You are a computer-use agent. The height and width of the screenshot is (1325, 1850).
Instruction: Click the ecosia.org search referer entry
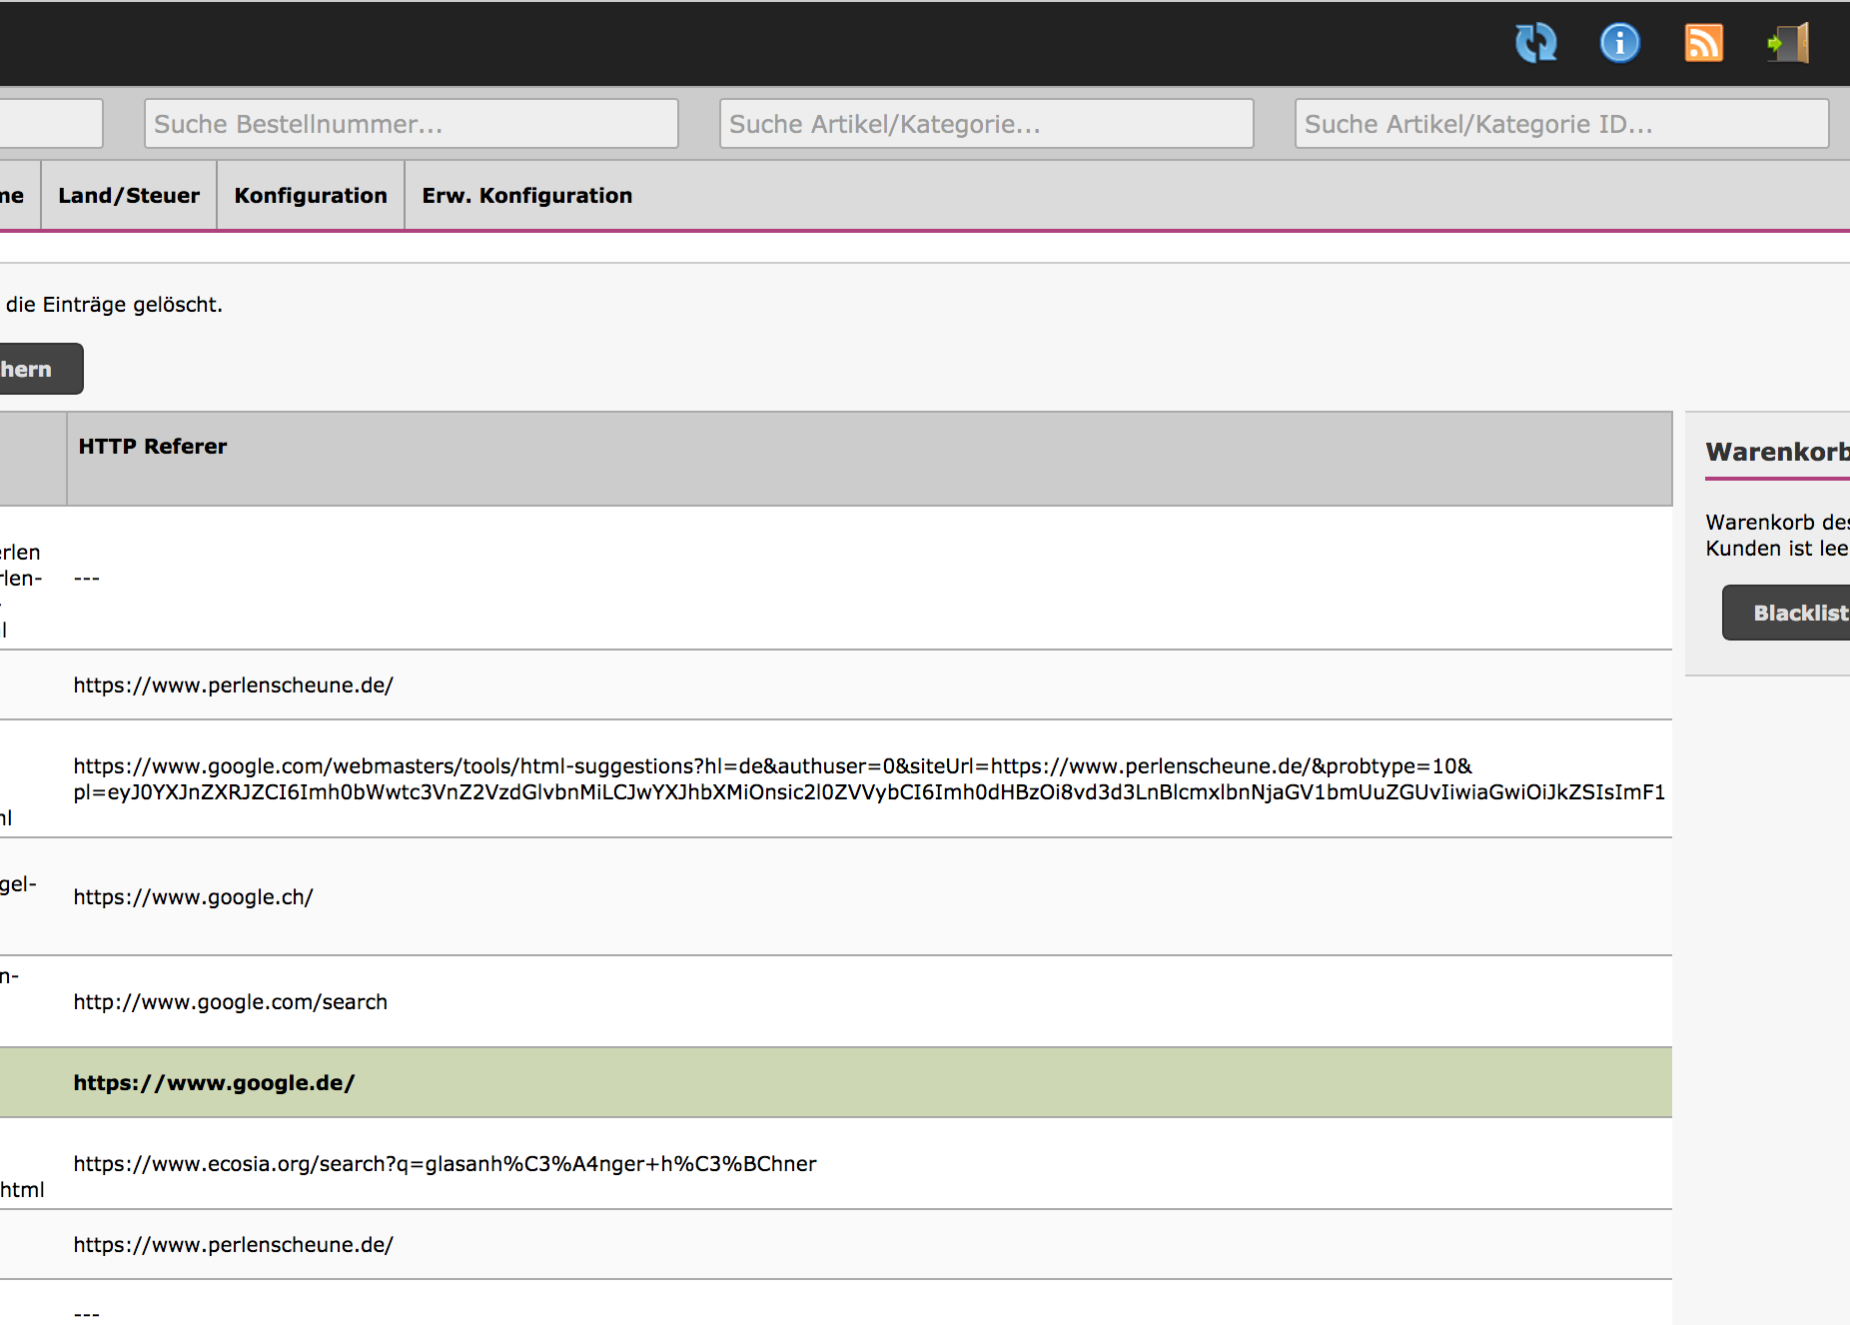[x=445, y=1164]
